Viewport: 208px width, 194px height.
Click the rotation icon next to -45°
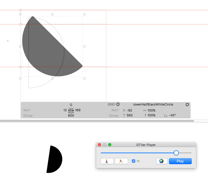pos(166,115)
